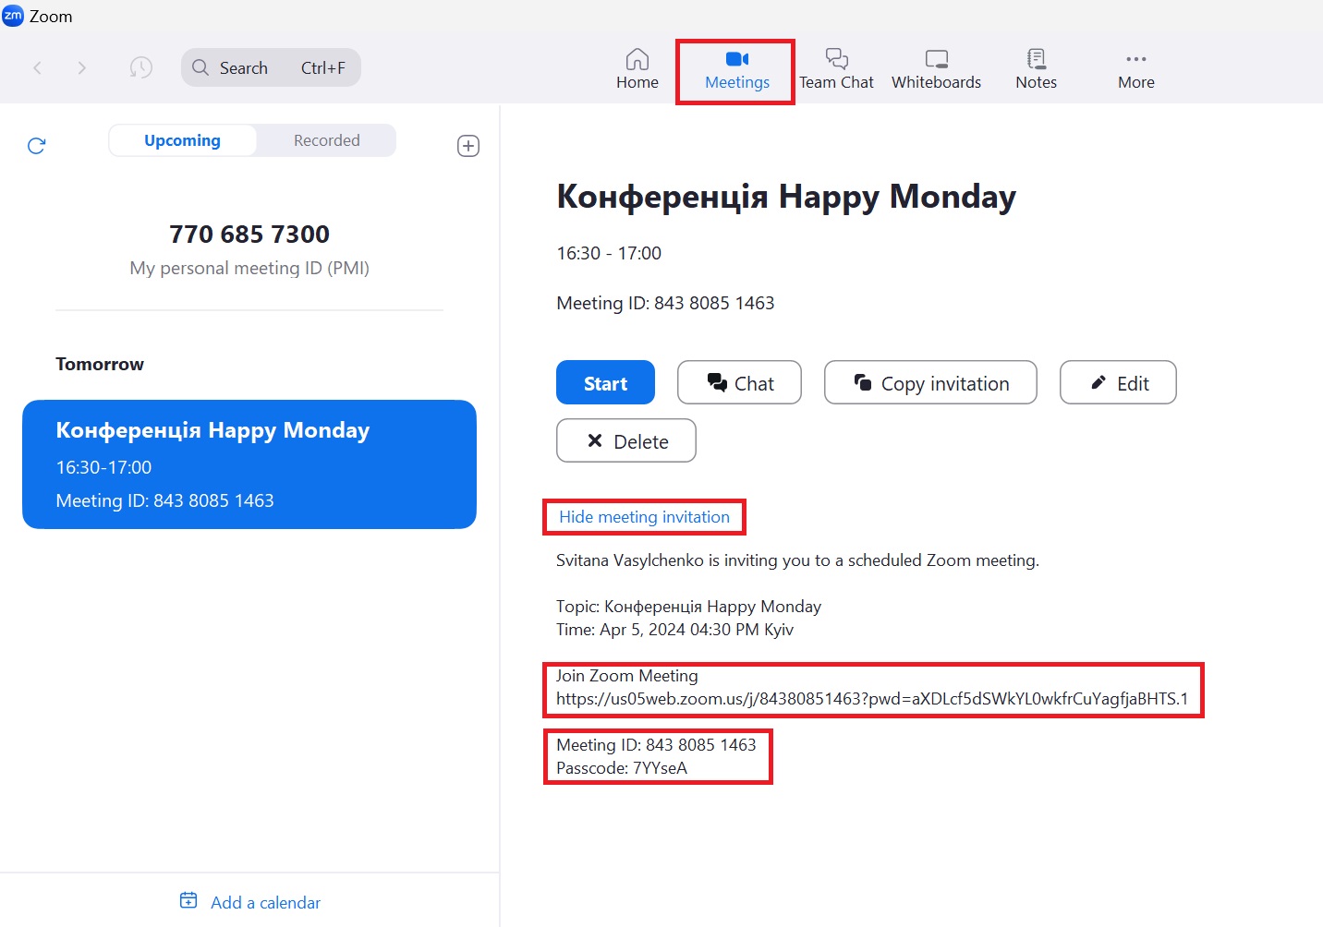Click the back navigation arrow
The width and height of the screenshot is (1323, 927).
click(38, 67)
